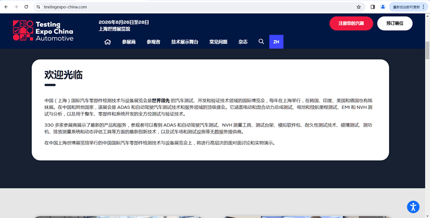This screenshot has width=430, height=218.
Task: Open the 参展商 menu item
Action: [129, 42]
